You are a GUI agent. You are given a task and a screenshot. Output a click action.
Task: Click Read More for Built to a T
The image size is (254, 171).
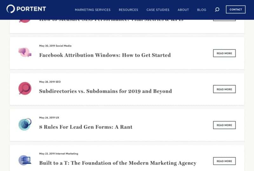pyautogui.click(x=224, y=161)
